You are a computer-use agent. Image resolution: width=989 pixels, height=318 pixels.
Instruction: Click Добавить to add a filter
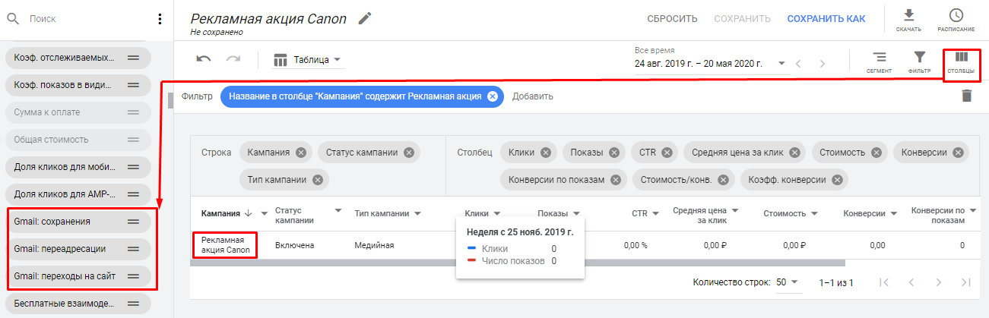coord(532,96)
